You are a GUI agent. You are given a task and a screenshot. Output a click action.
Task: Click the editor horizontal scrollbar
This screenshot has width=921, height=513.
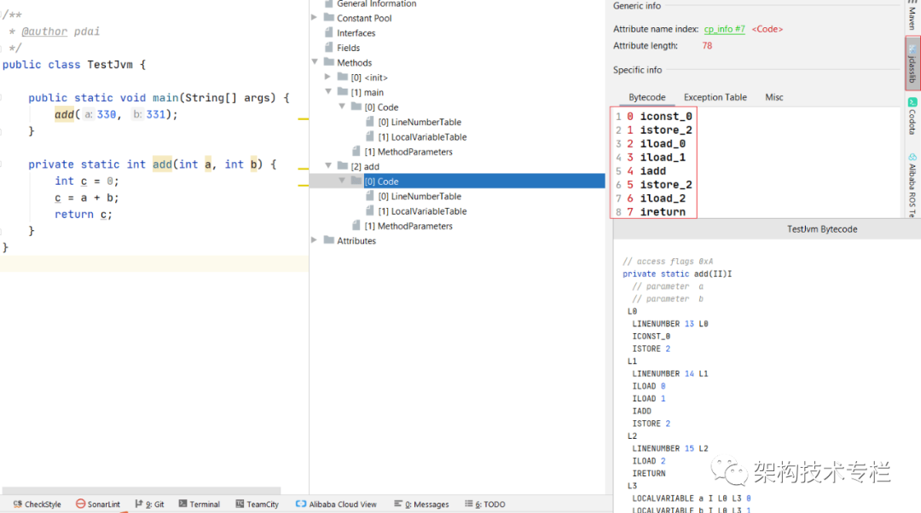tap(142, 489)
